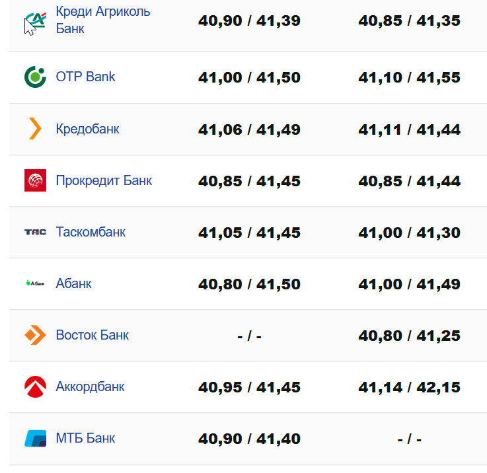Go to the Таскомбанк link
The image size is (487, 473).
pyautogui.click(x=91, y=232)
